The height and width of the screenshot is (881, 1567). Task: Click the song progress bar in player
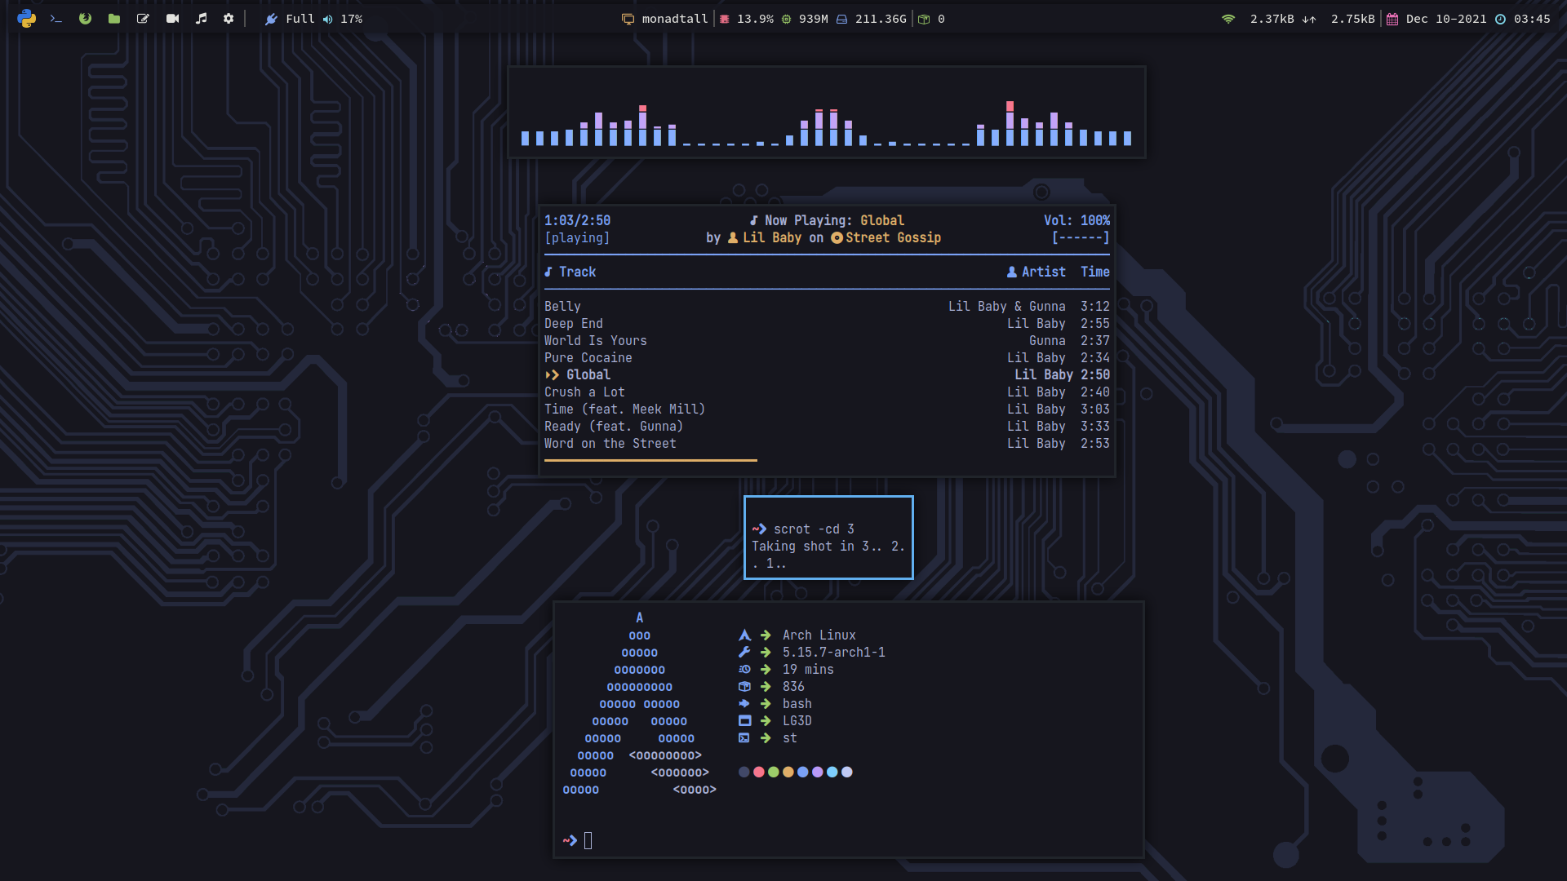click(650, 460)
